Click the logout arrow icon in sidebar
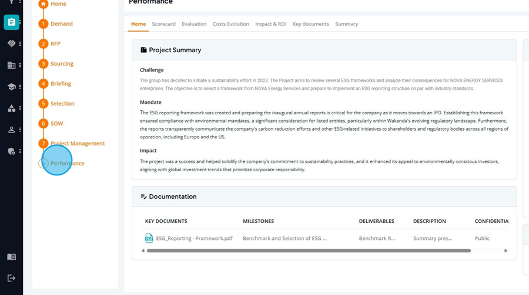The height and width of the screenshot is (295, 529). click(11, 278)
